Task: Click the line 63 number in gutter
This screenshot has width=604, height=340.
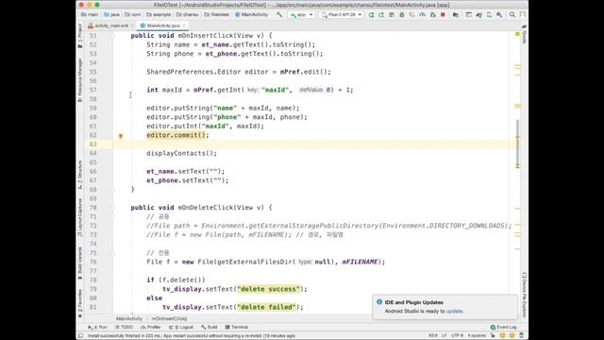Action: click(92, 144)
